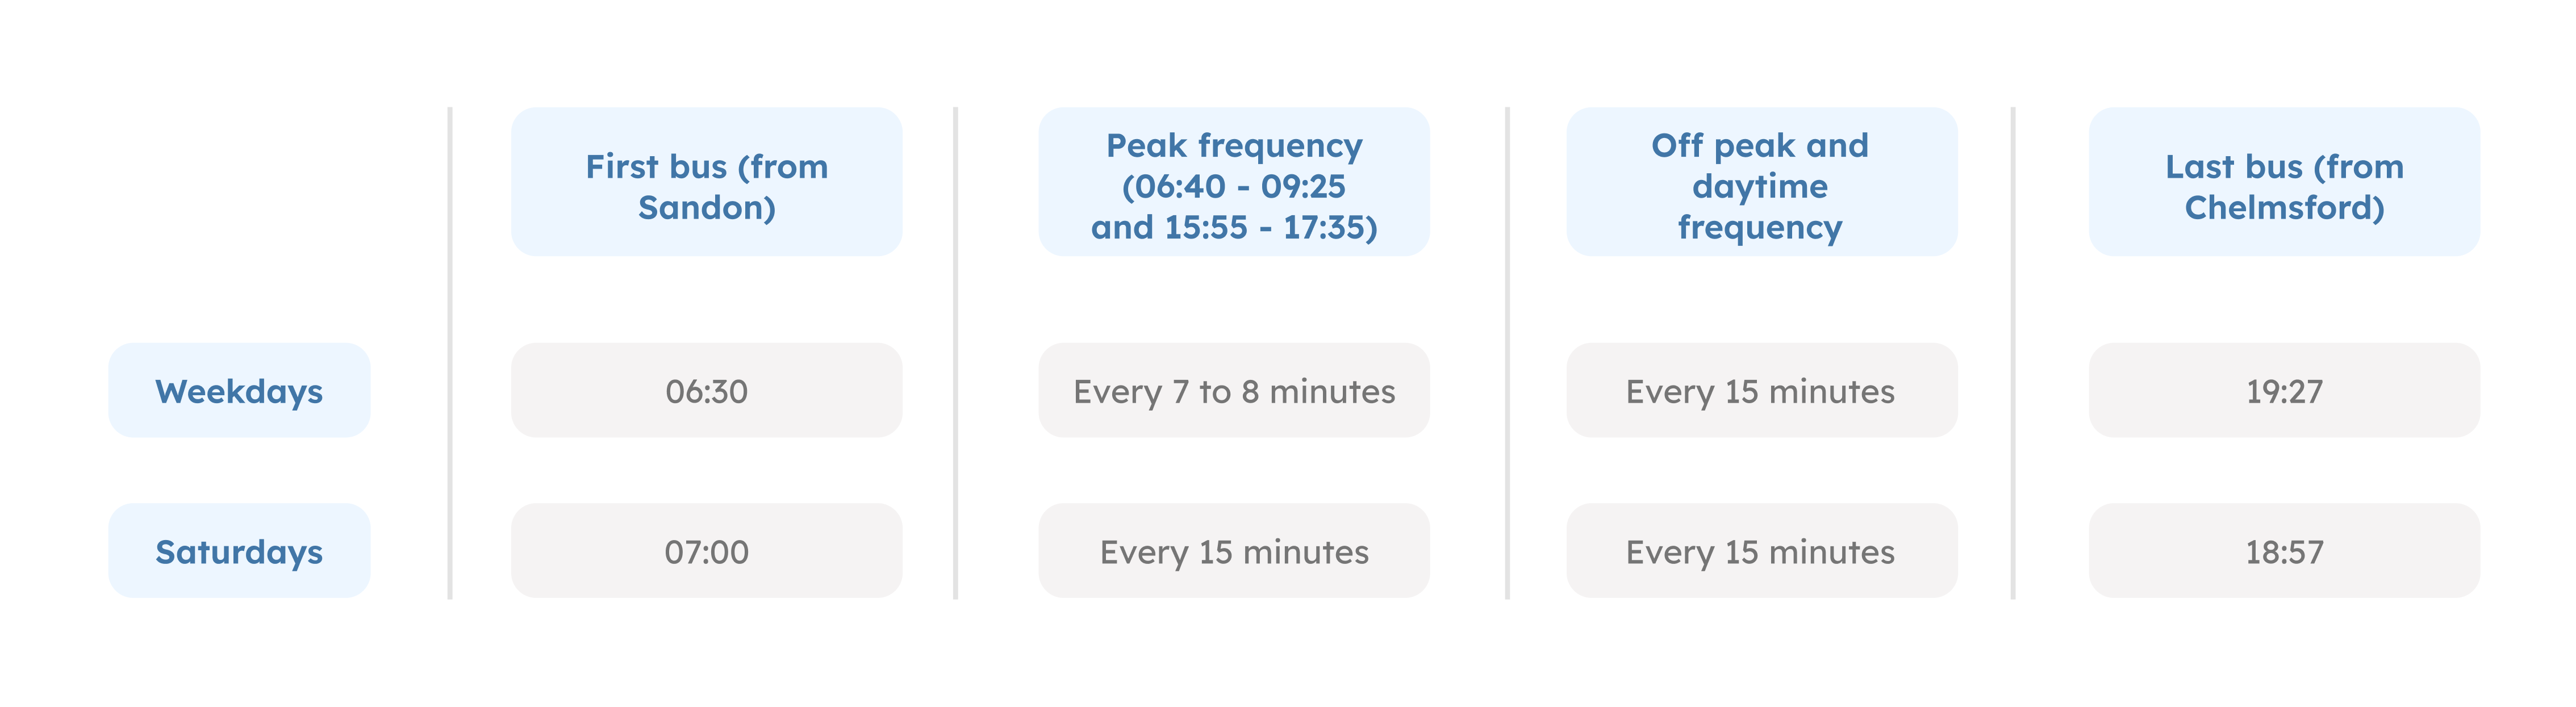Click the Saturdays row label

point(239,551)
